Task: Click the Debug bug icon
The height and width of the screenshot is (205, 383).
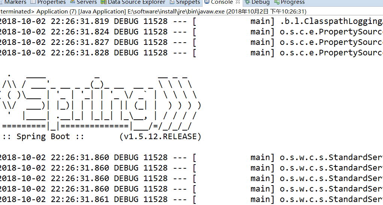Action: click(247, 2)
